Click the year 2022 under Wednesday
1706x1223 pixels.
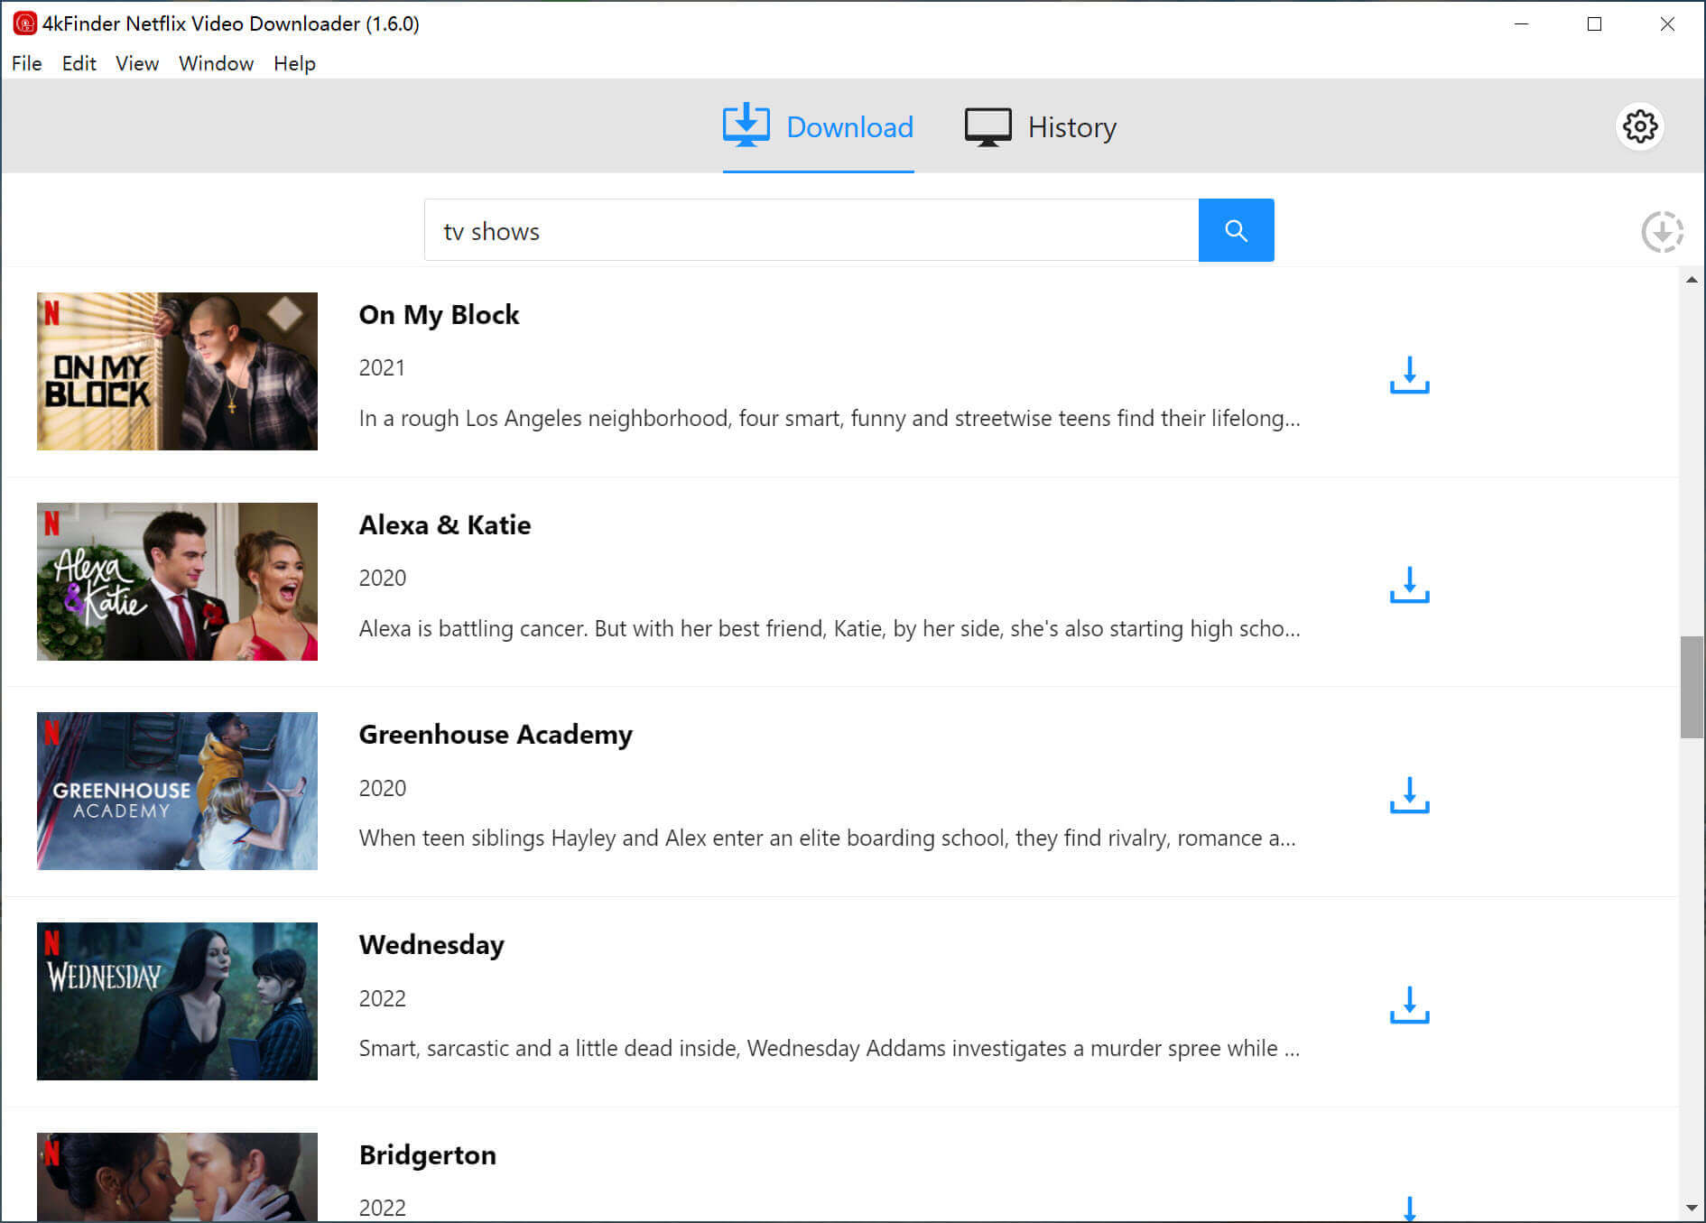[383, 999]
